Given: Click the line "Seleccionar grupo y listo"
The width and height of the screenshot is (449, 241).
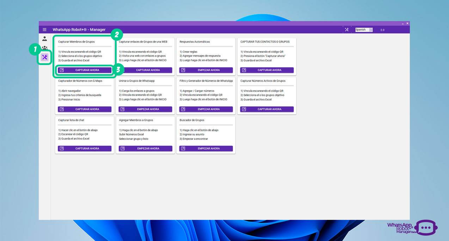Looking at the screenshot, I should 134,138.
